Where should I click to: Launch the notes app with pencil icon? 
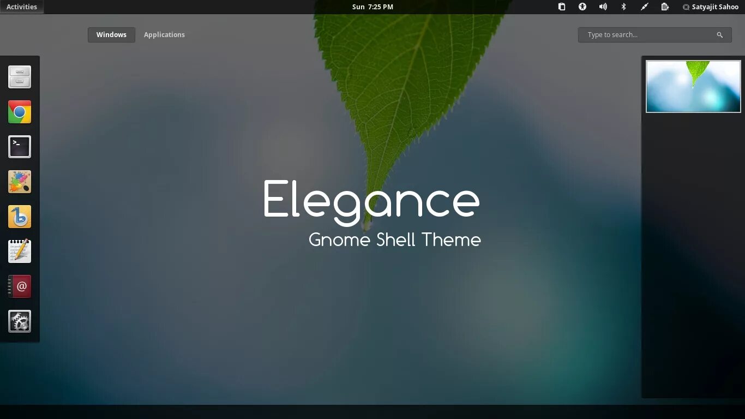[20, 251]
